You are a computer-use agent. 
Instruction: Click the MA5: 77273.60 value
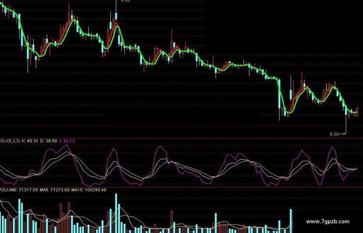[x=55, y=190]
